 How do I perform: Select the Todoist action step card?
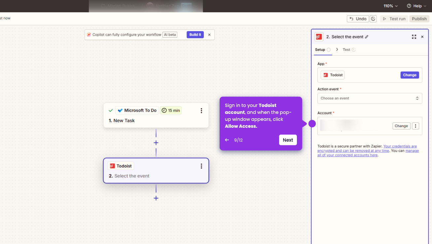pos(156,171)
